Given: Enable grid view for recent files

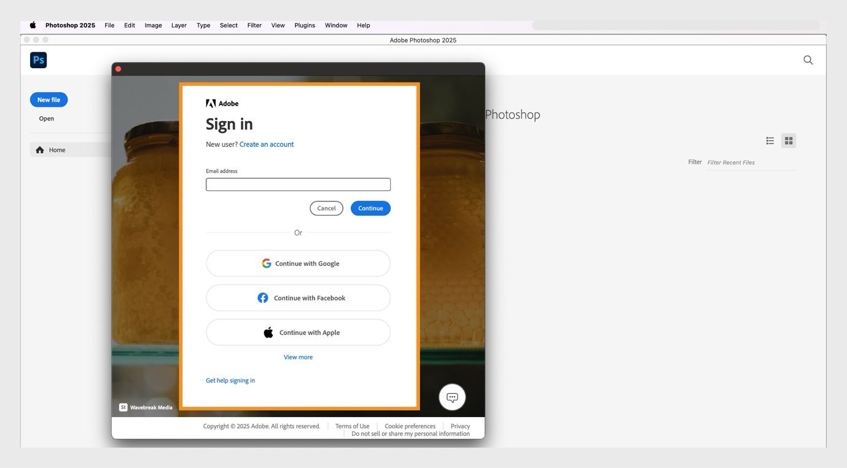Looking at the screenshot, I should pyautogui.click(x=788, y=140).
